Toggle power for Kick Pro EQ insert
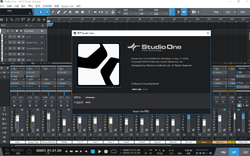Viewport: 250px width, 156px height. tap(11, 72)
